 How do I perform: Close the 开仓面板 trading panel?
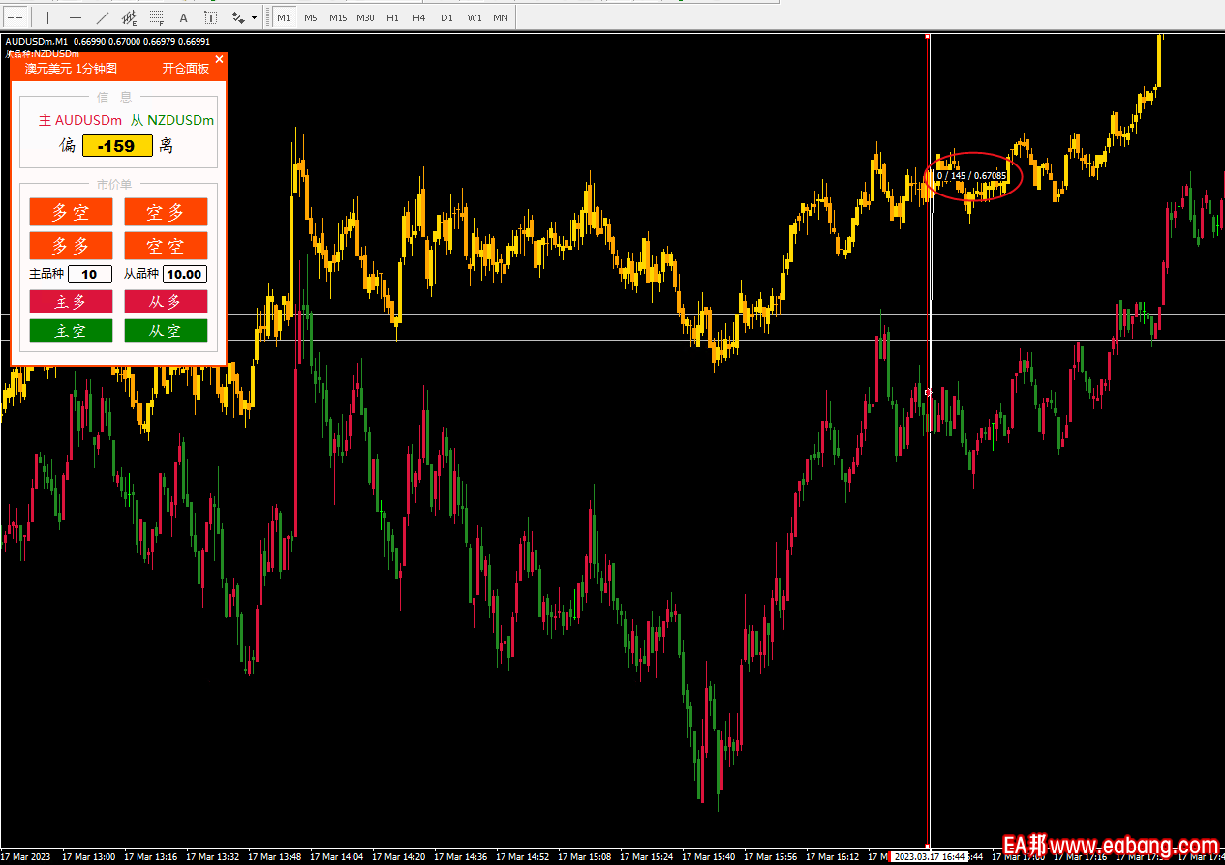click(x=219, y=59)
